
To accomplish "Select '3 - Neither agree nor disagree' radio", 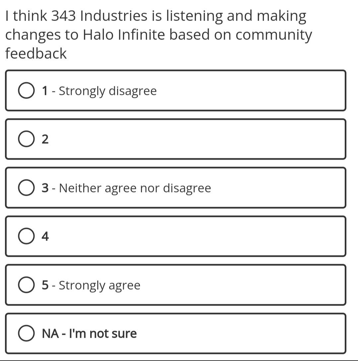I will (x=26, y=188).
